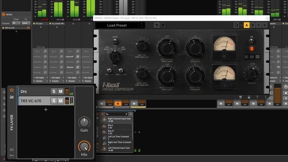Click the Bias R parameter knob

tap(104, 132)
